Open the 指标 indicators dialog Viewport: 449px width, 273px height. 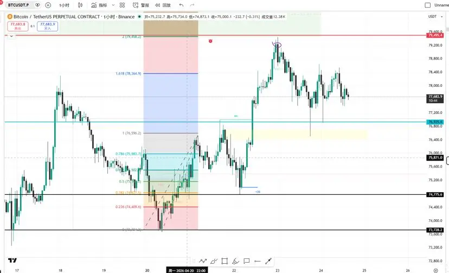(99, 5)
